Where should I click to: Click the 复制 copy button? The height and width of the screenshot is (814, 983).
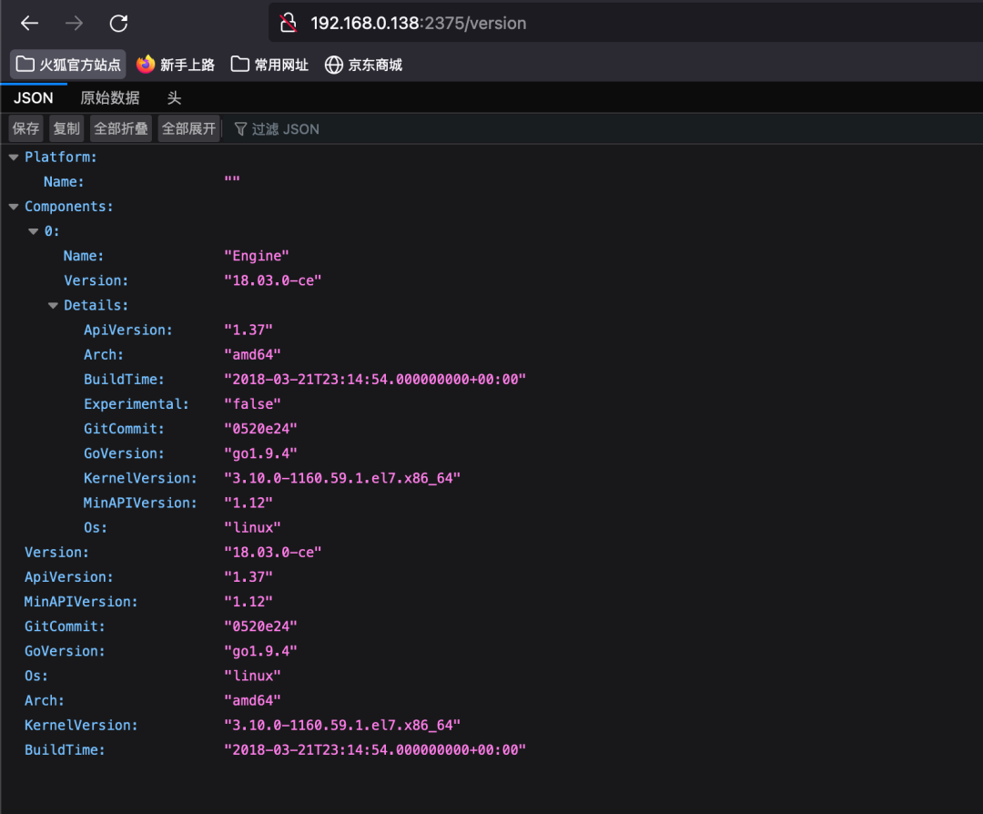pyautogui.click(x=66, y=128)
